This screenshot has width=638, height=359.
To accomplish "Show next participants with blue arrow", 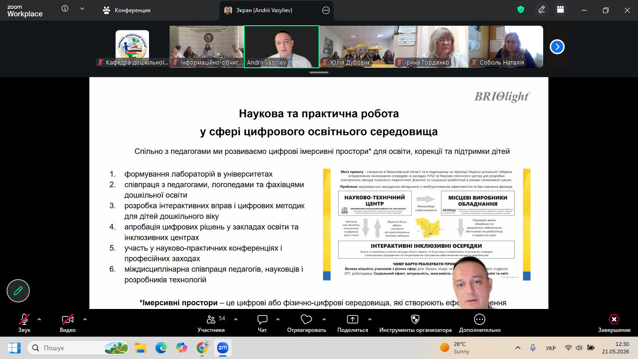I will point(557,47).
